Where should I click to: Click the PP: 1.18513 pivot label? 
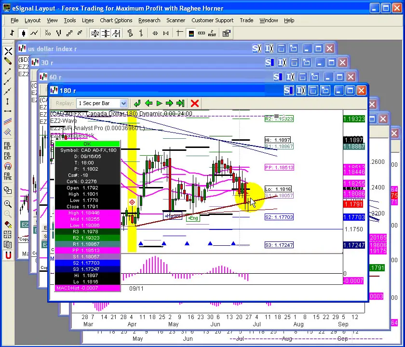click(280, 167)
